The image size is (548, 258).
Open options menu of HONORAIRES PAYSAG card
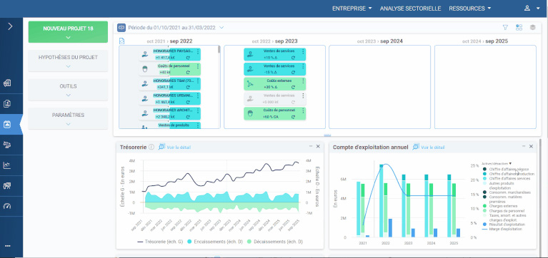tap(198, 51)
